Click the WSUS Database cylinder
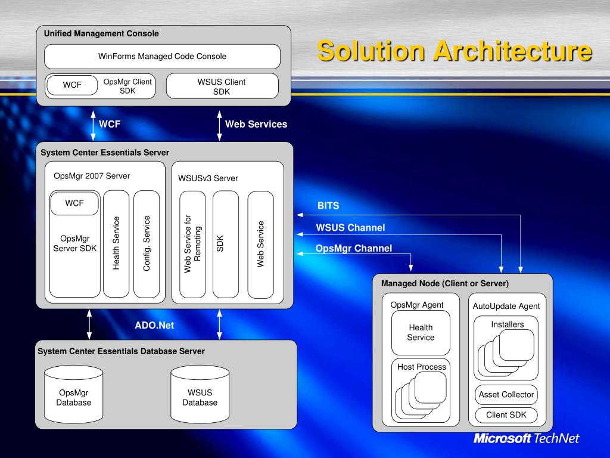The image size is (610, 458). [200, 394]
